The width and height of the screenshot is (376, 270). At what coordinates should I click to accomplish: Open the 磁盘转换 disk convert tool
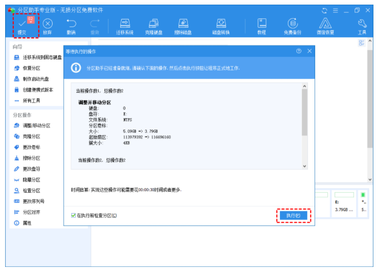click(221, 26)
